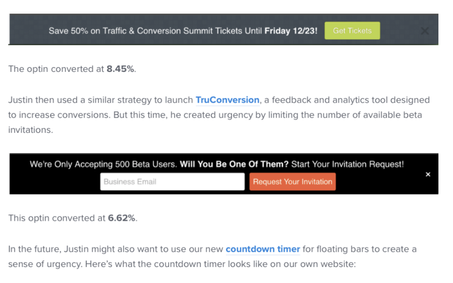Close the Traffic & Conversion Summit banner
The image size is (453, 283).
[424, 31]
